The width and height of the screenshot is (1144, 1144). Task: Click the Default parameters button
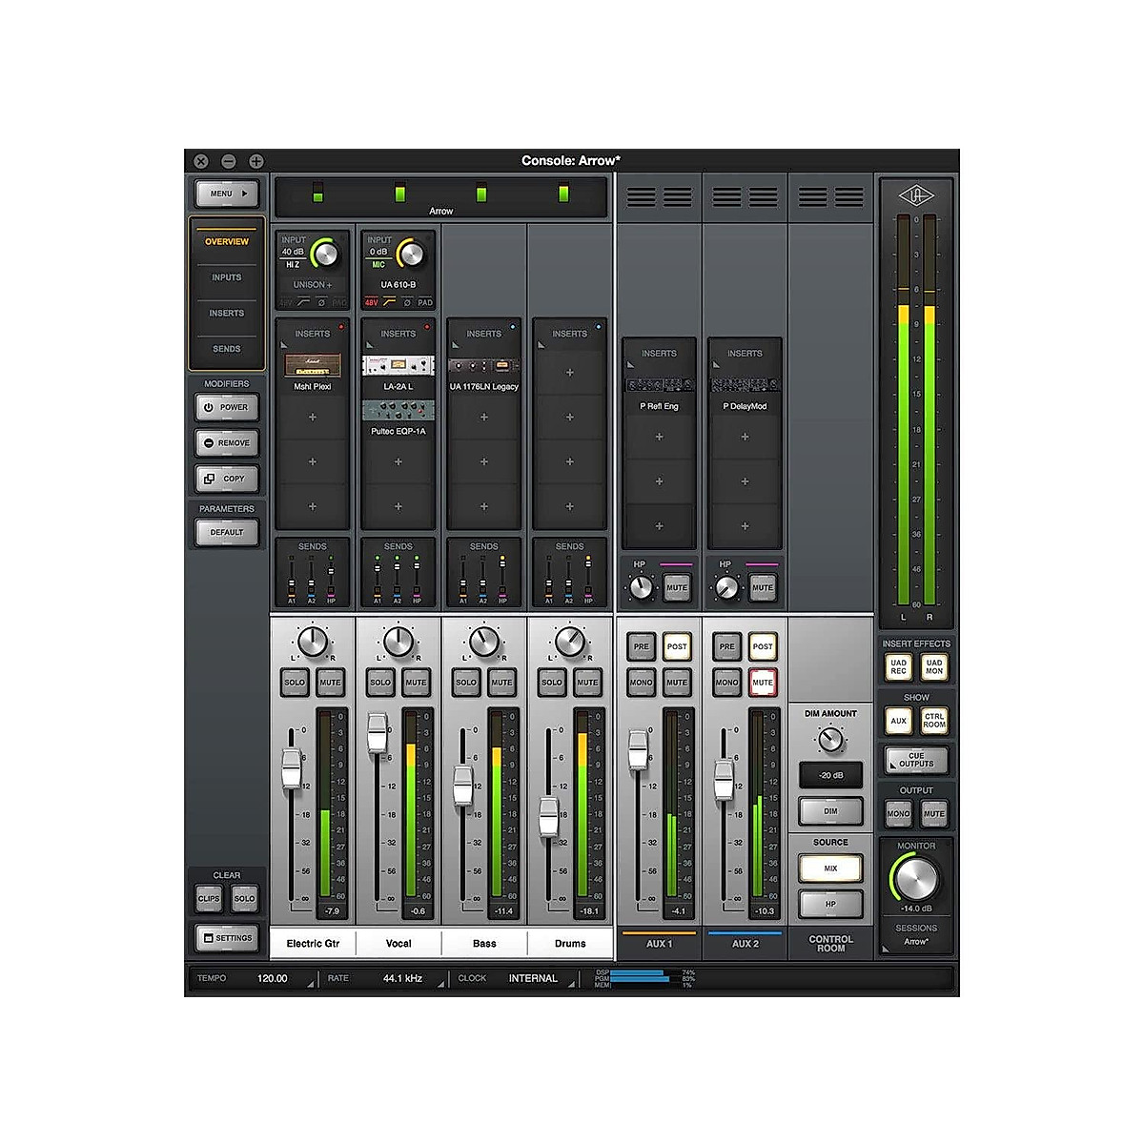tap(226, 532)
